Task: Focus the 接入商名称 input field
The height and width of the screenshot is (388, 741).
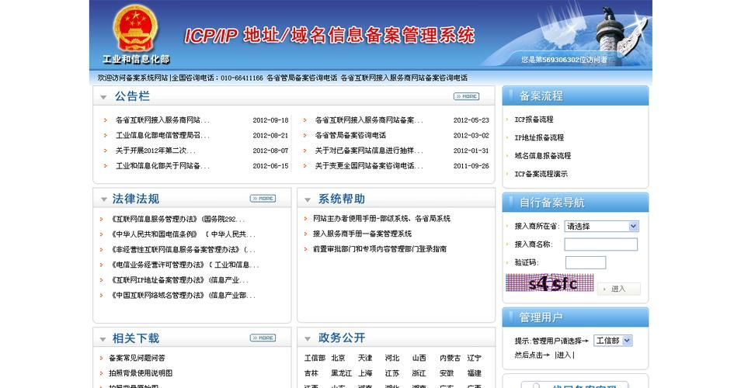Action: click(x=600, y=244)
